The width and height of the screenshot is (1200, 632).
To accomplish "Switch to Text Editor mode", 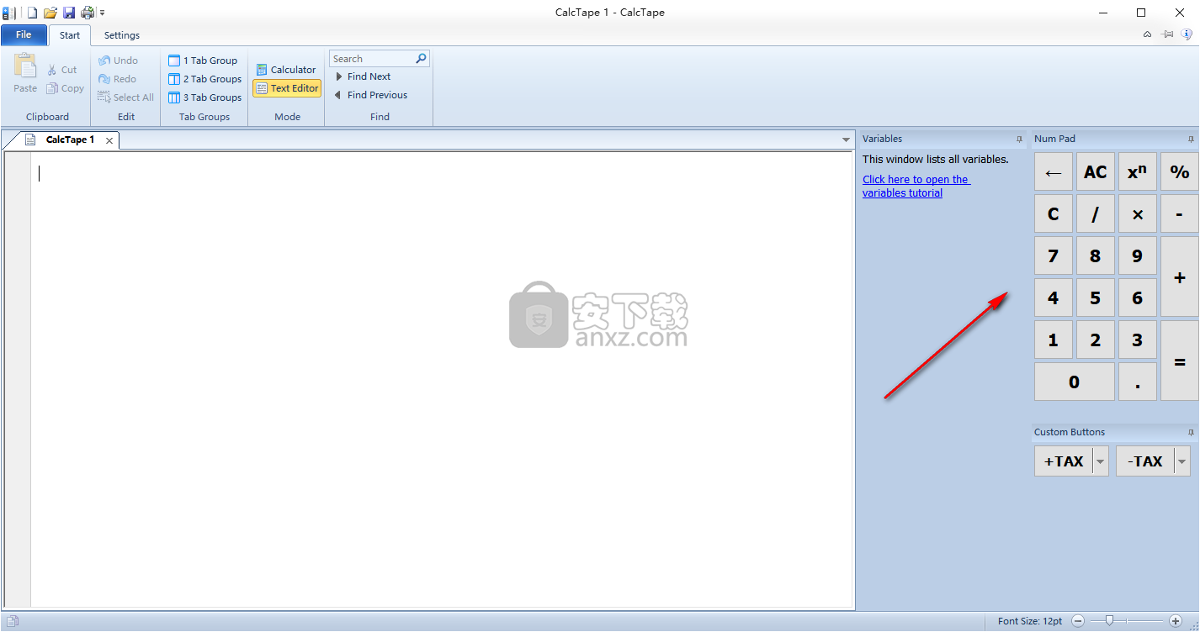I will [x=287, y=88].
